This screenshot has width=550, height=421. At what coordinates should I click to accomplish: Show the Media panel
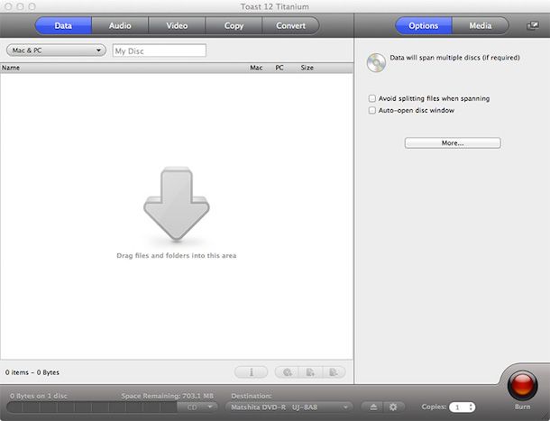[x=480, y=26]
